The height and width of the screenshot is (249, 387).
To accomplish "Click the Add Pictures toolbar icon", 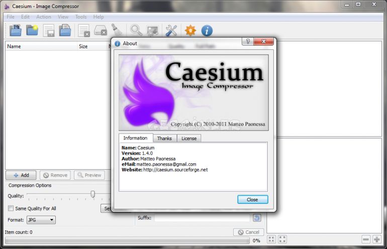I will [x=16, y=31].
